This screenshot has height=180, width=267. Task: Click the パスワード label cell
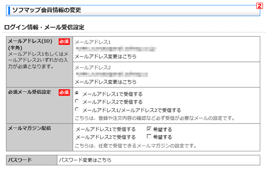(x=32, y=160)
